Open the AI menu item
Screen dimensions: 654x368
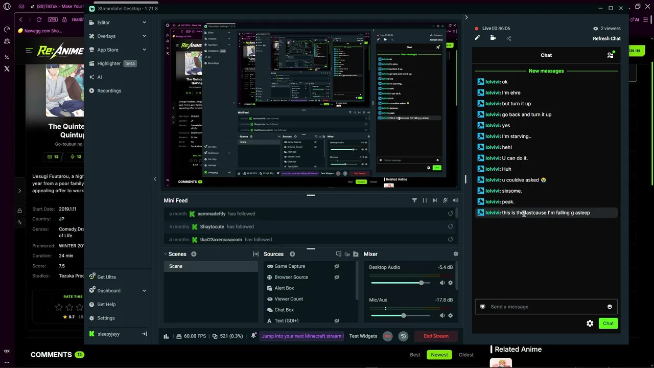pyautogui.click(x=99, y=77)
